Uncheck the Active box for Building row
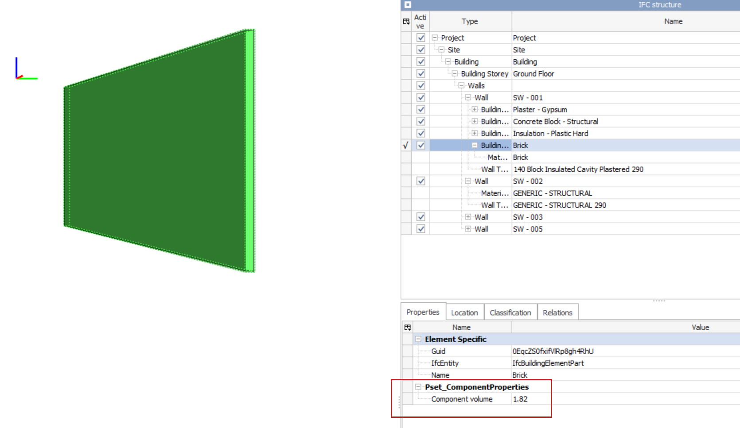This screenshot has width=740, height=428. point(421,62)
